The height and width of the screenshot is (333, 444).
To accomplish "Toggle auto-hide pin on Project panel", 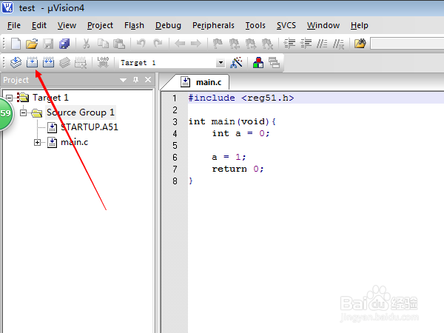I will pos(135,80).
